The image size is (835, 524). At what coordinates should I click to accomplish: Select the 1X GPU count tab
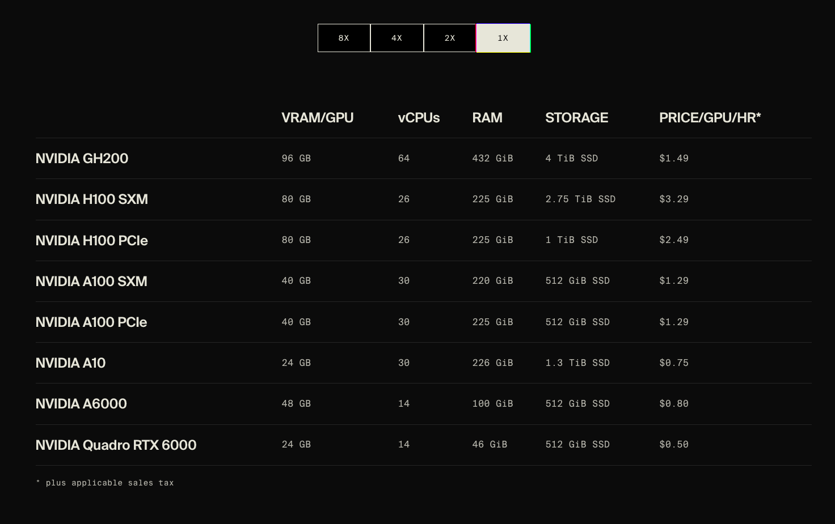click(x=503, y=38)
